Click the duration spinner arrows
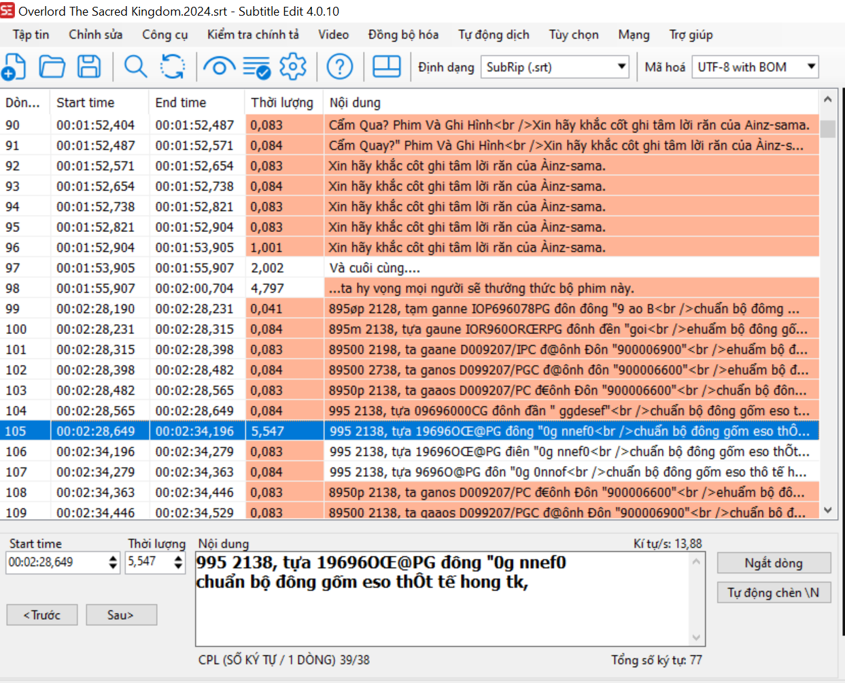The height and width of the screenshot is (683, 845). click(178, 563)
